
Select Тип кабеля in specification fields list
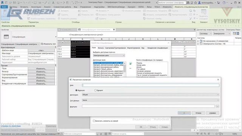(x=141, y=69)
